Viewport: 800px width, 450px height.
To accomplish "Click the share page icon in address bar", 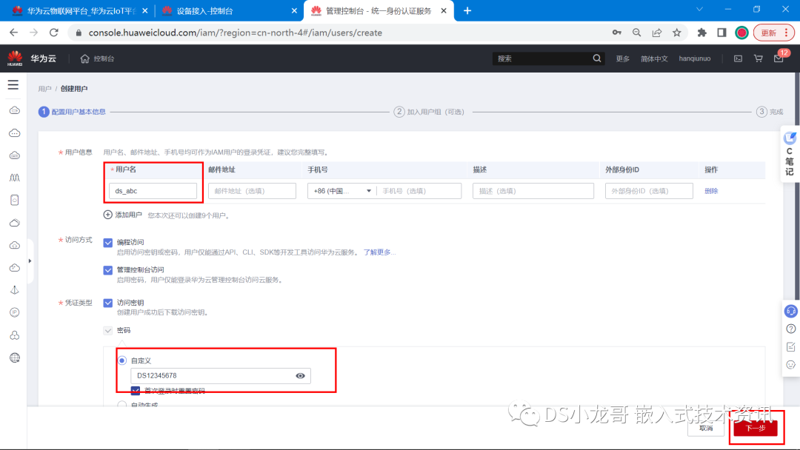I will 656,33.
